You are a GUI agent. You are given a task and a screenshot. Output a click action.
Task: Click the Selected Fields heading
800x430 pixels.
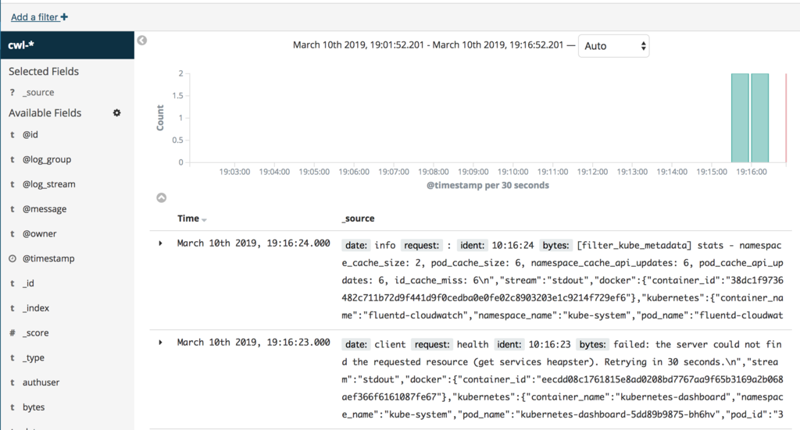point(44,71)
